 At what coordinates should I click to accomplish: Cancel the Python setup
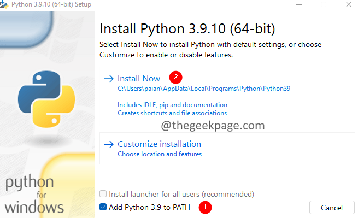(332, 208)
